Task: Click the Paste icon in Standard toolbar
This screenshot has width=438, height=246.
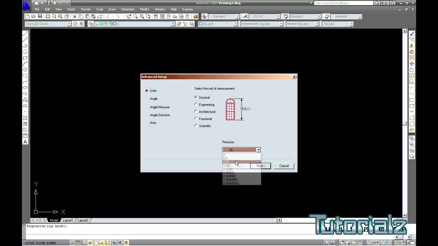Action: click(x=87, y=16)
